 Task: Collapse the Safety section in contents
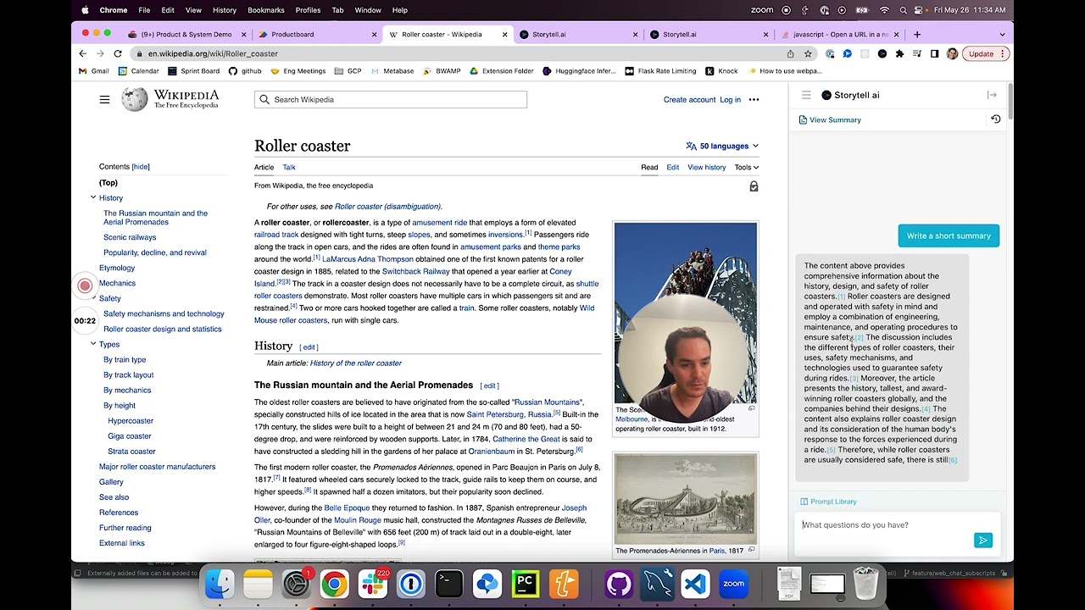[x=93, y=298]
